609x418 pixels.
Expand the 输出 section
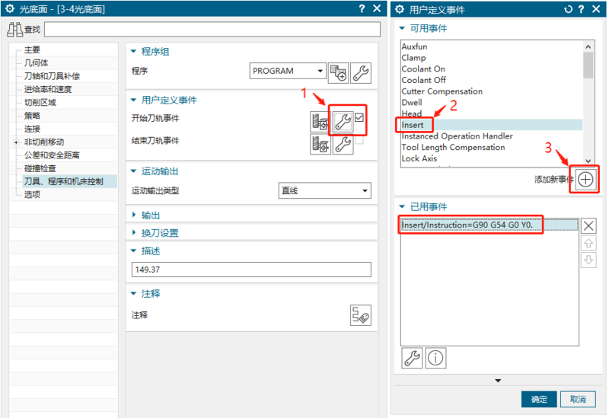point(134,215)
